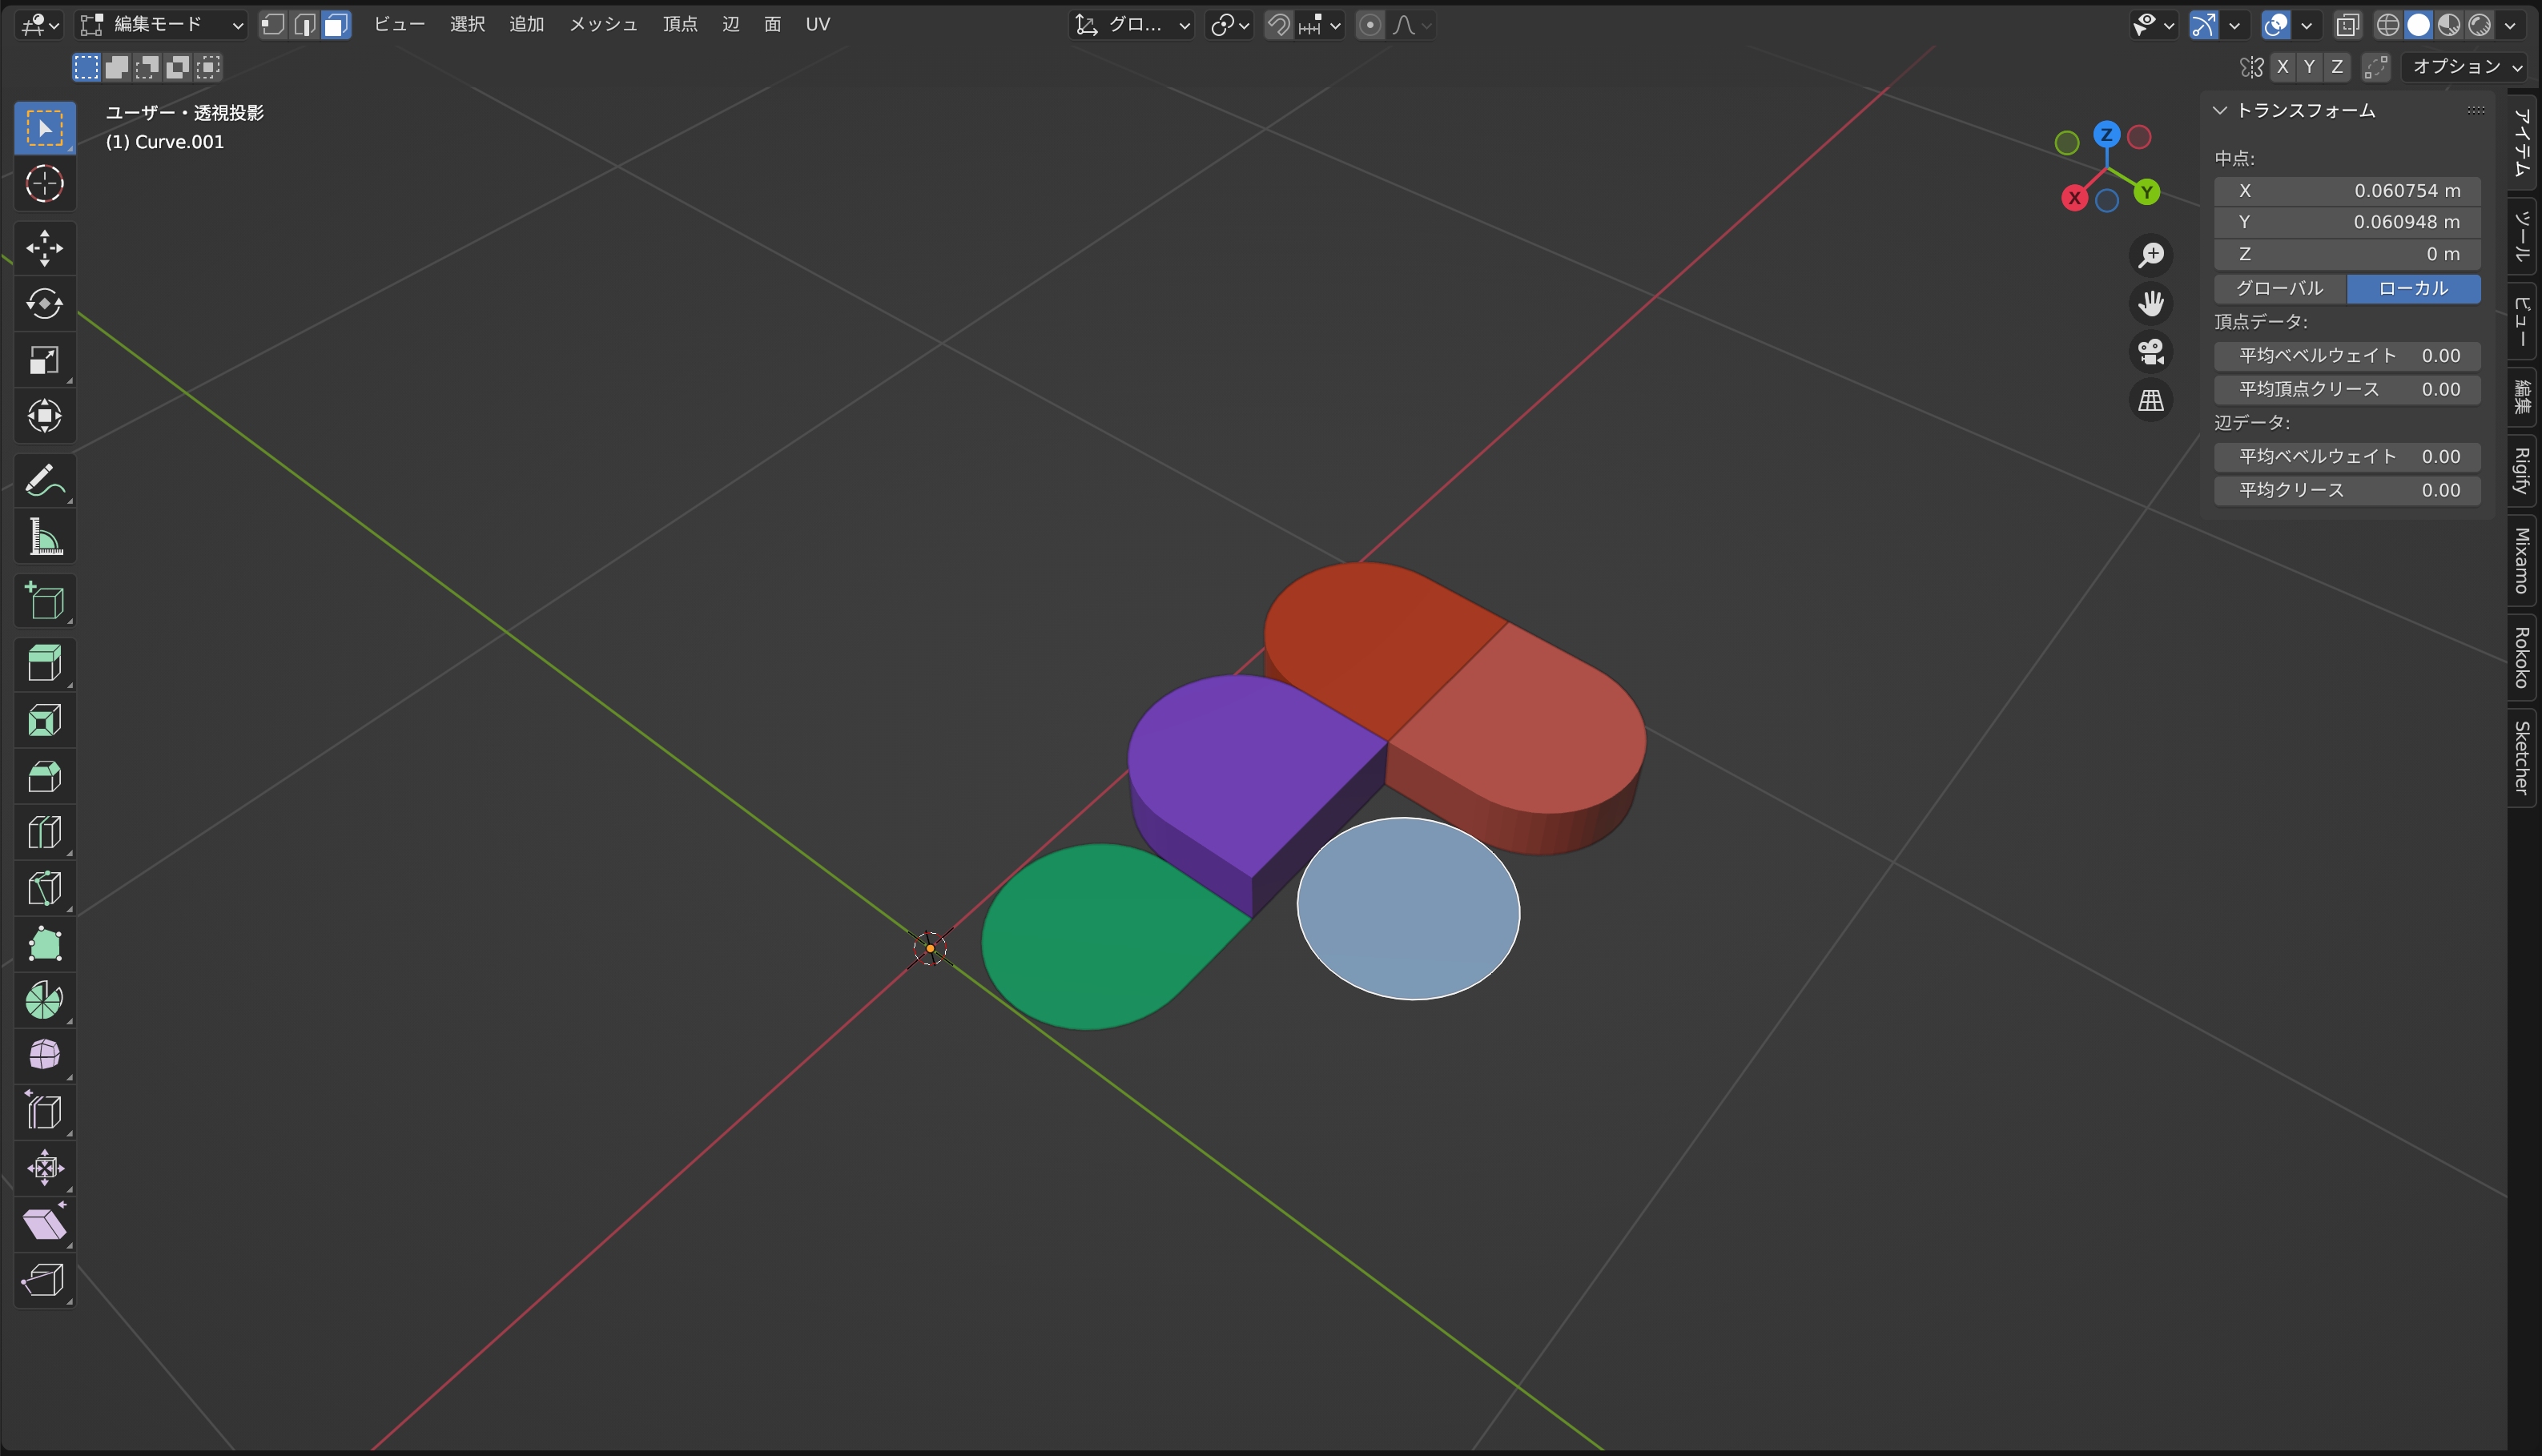The width and height of the screenshot is (2542, 1456).
Task: Switch to Rendered viewport shading
Action: click(x=2480, y=24)
